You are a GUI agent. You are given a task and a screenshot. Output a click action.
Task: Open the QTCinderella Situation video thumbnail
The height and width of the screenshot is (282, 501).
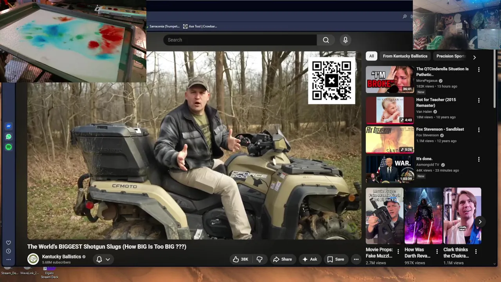[389, 80]
